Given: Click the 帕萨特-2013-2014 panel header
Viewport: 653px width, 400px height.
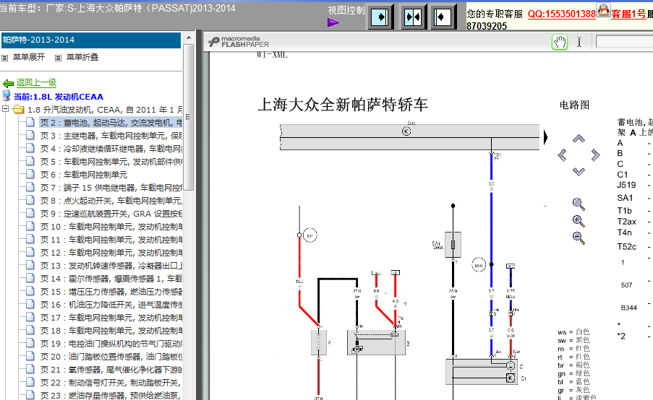Looking at the screenshot, I should [x=91, y=40].
